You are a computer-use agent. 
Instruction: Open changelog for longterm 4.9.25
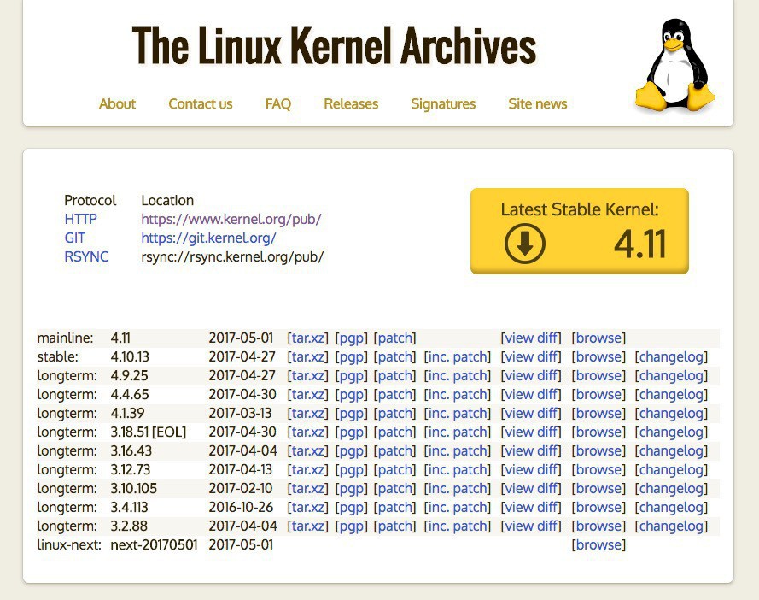671,375
